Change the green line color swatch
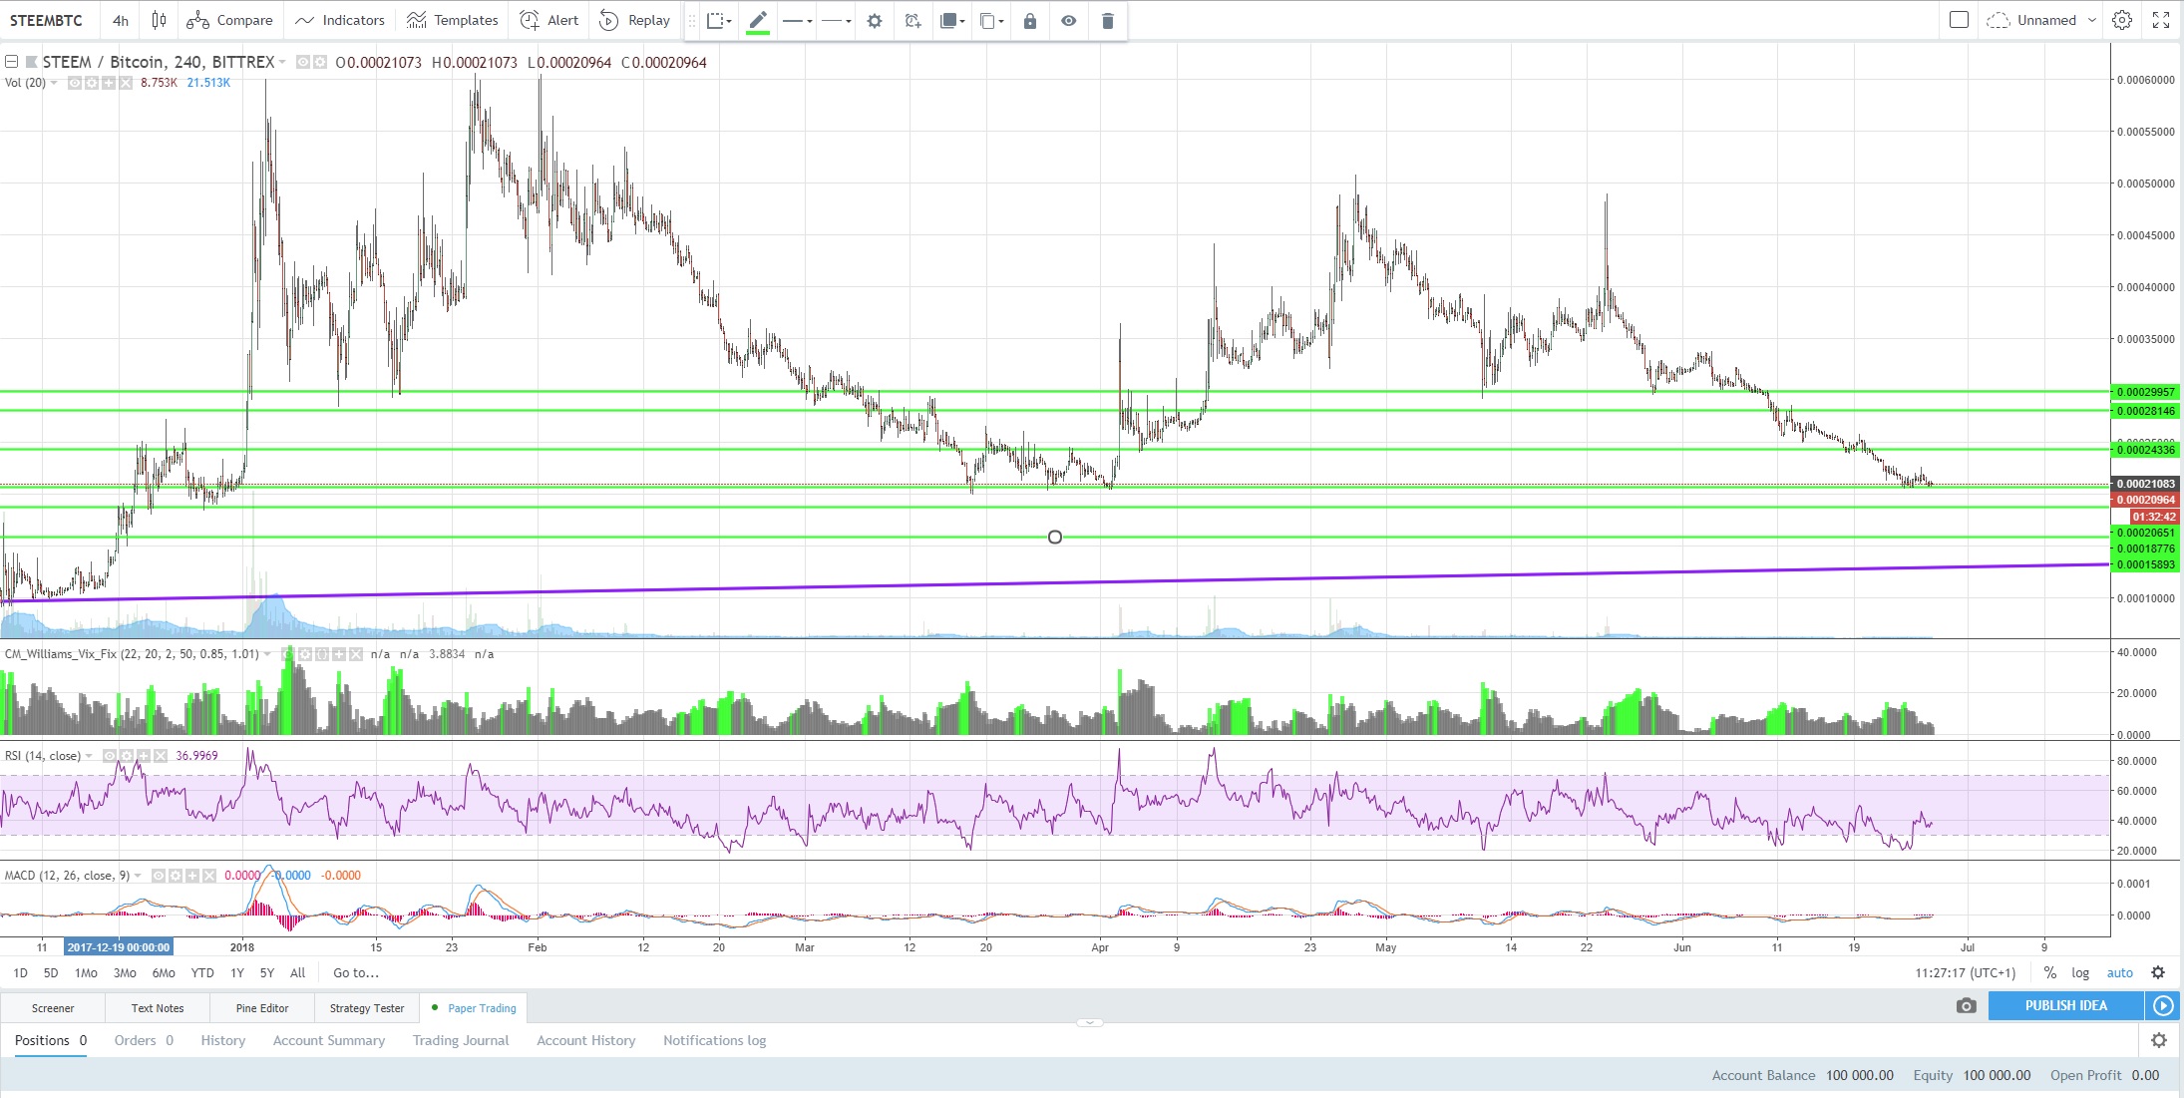 tap(758, 21)
